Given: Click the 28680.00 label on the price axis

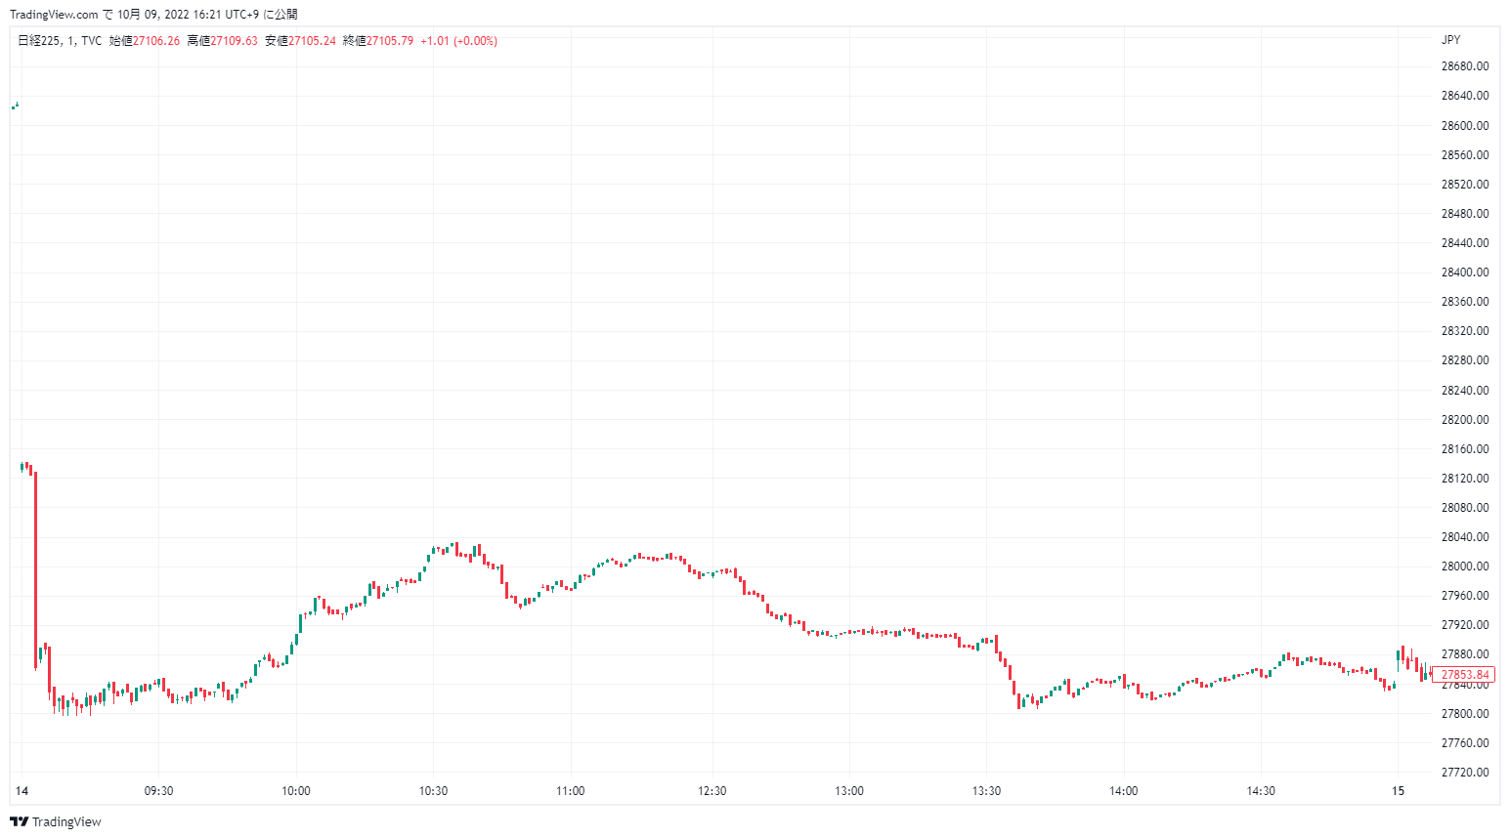Looking at the screenshot, I should tap(1465, 66).
